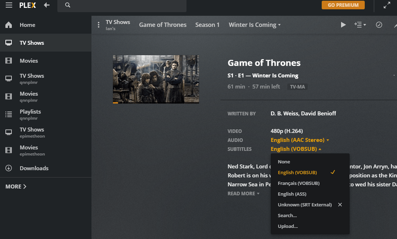Image resolution: width=397 pixels, height=239 pixels.
Task: Click the search input field
Action: [x=122, y=6]
